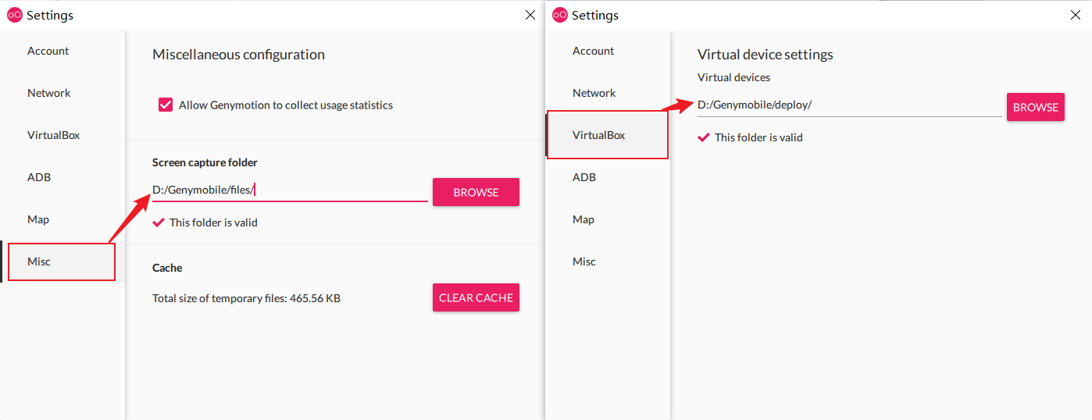
Task: Close the left Settings window
Action: click(530, 15)
